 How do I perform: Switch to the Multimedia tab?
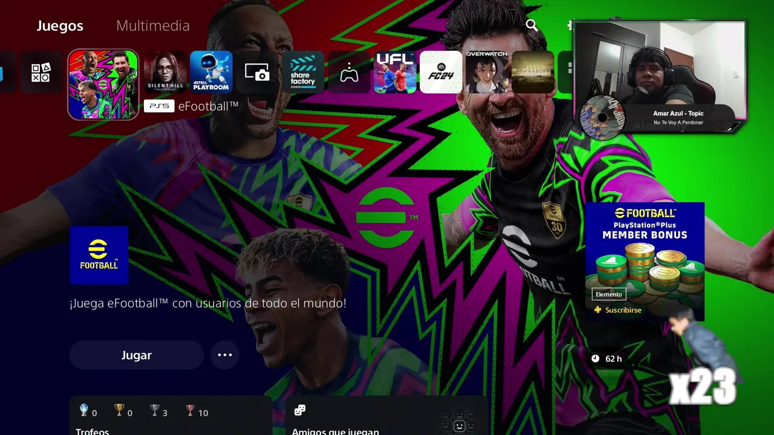point(153,26)
